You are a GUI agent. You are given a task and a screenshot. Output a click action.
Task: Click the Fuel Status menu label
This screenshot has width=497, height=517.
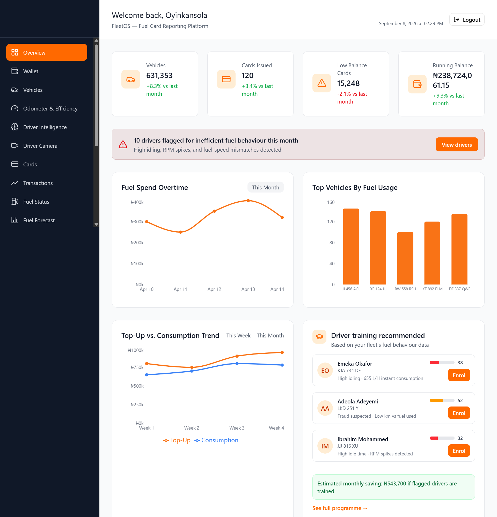36,202
